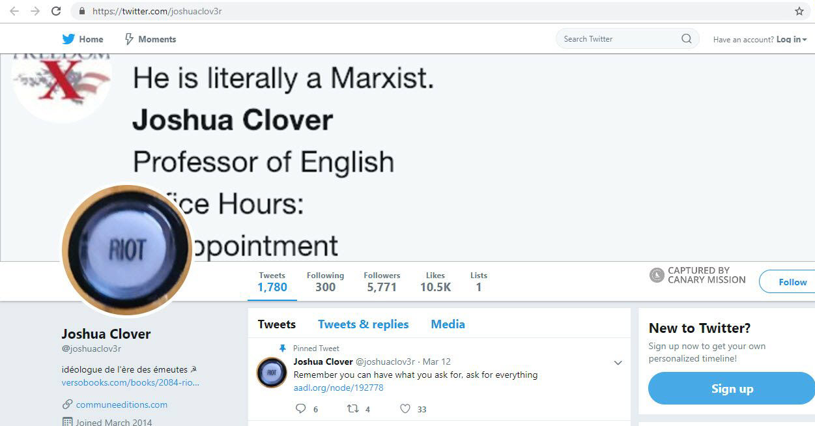
Task: Switch to the Media tab
Action: tap(448, 324)
